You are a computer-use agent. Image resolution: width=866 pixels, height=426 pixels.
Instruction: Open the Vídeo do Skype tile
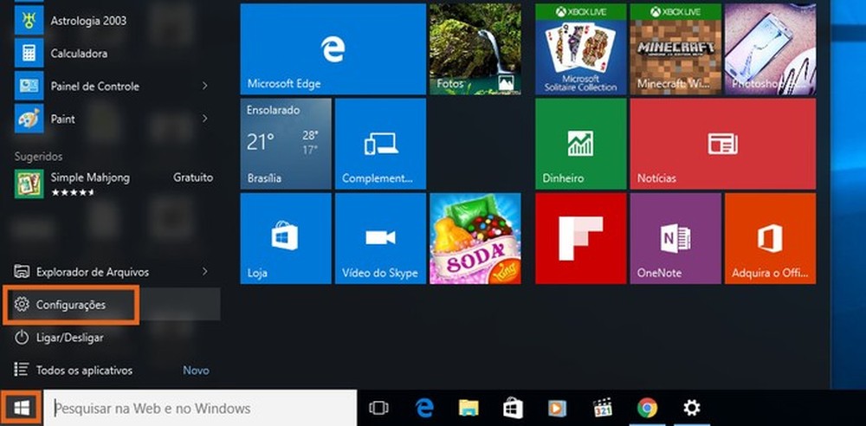pos(380,238)
